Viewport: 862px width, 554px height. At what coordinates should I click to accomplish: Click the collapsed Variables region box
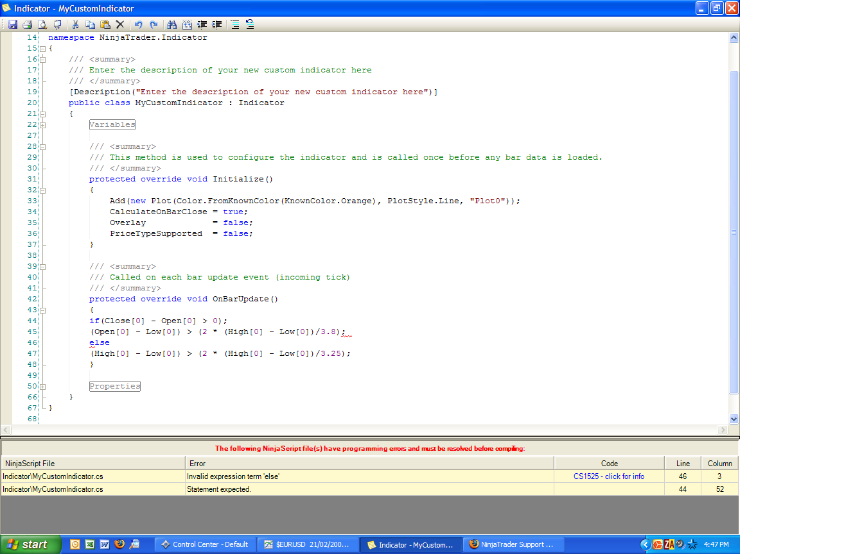coord(112,124)
